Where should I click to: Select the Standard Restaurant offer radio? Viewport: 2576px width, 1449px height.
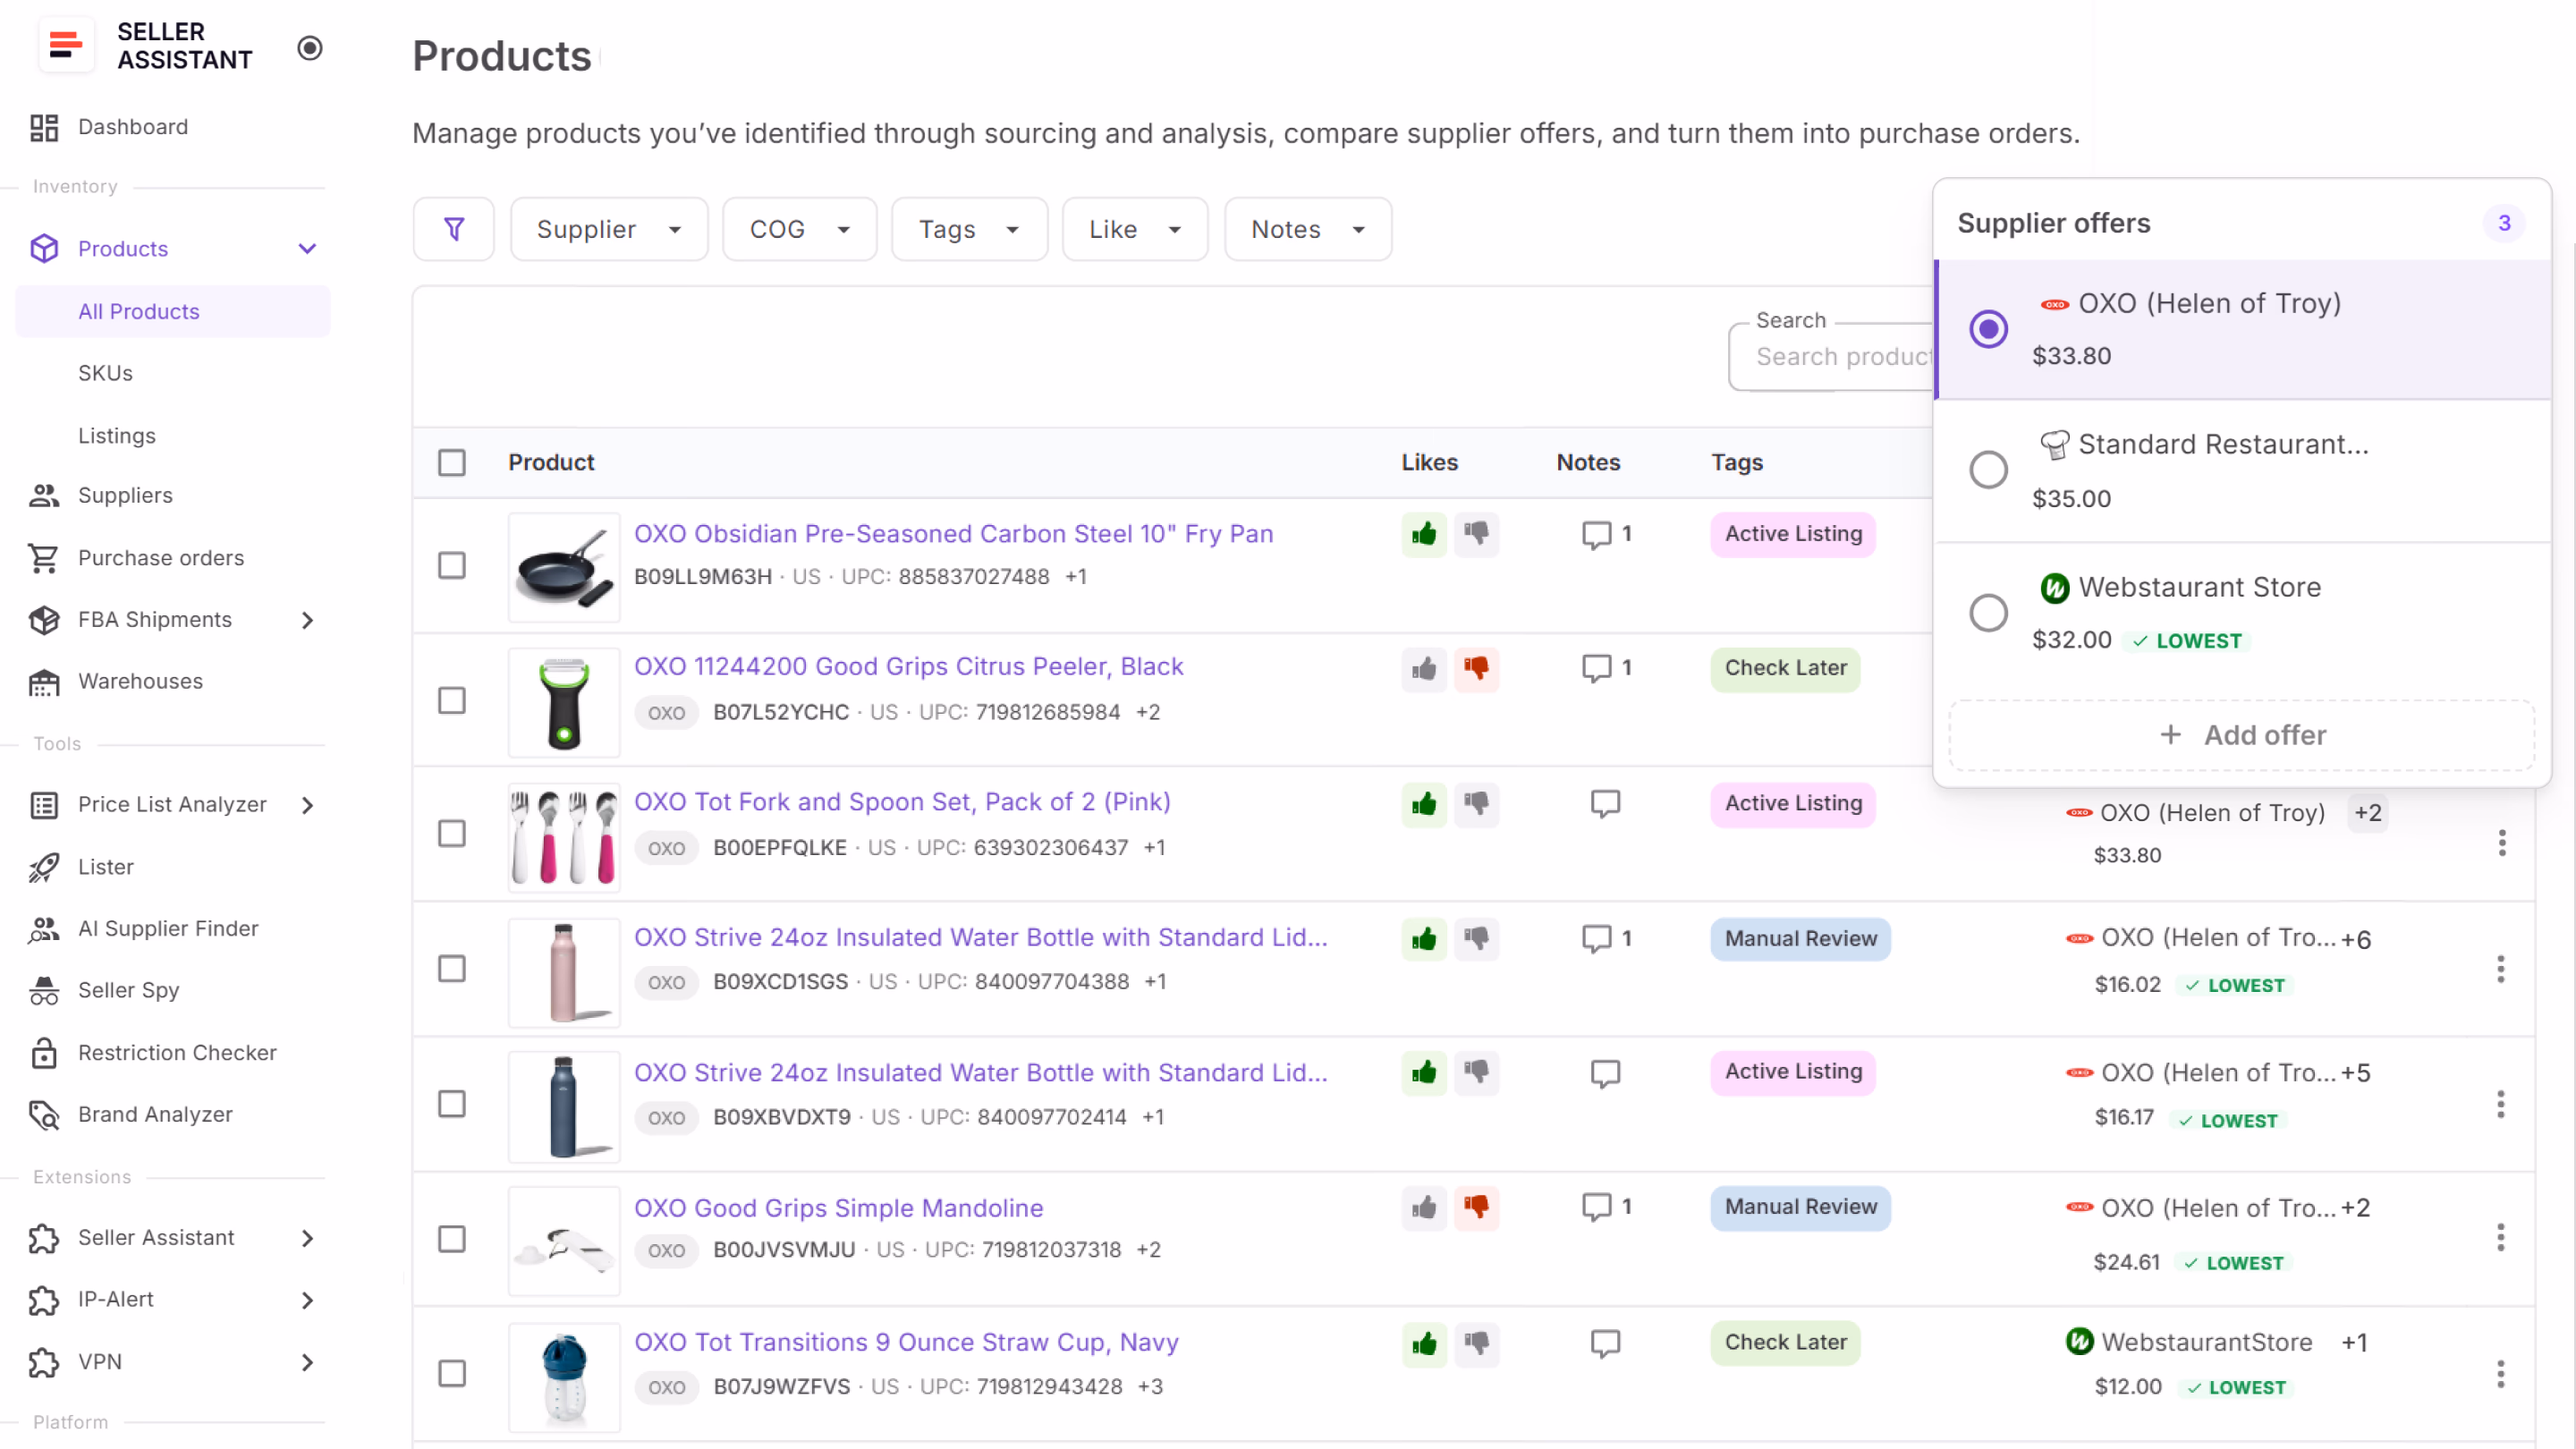click(1988, 470)
